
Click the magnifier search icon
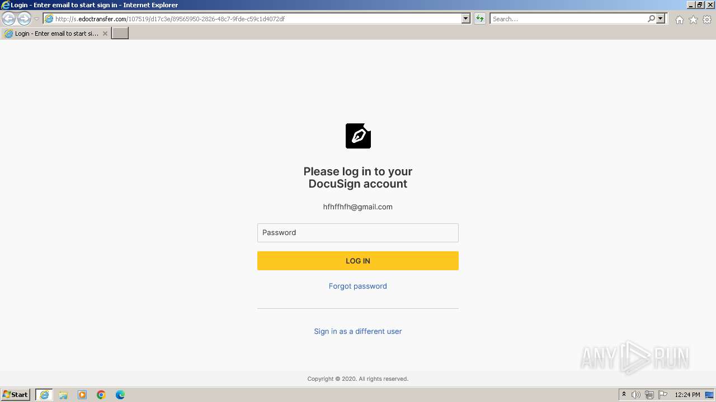click(651, 19)
